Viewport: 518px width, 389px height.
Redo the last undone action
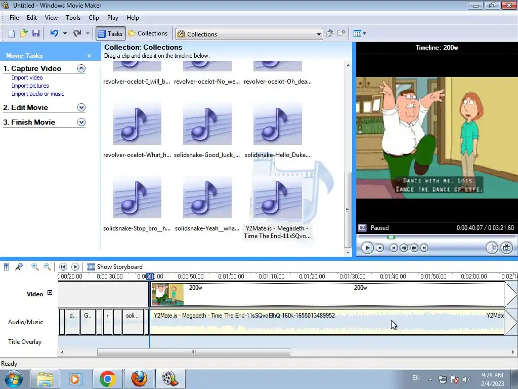77,33
